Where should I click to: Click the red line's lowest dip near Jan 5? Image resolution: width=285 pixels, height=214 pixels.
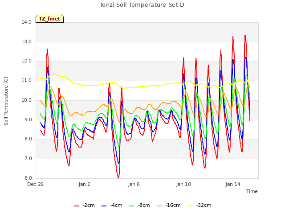pos(118,177)
